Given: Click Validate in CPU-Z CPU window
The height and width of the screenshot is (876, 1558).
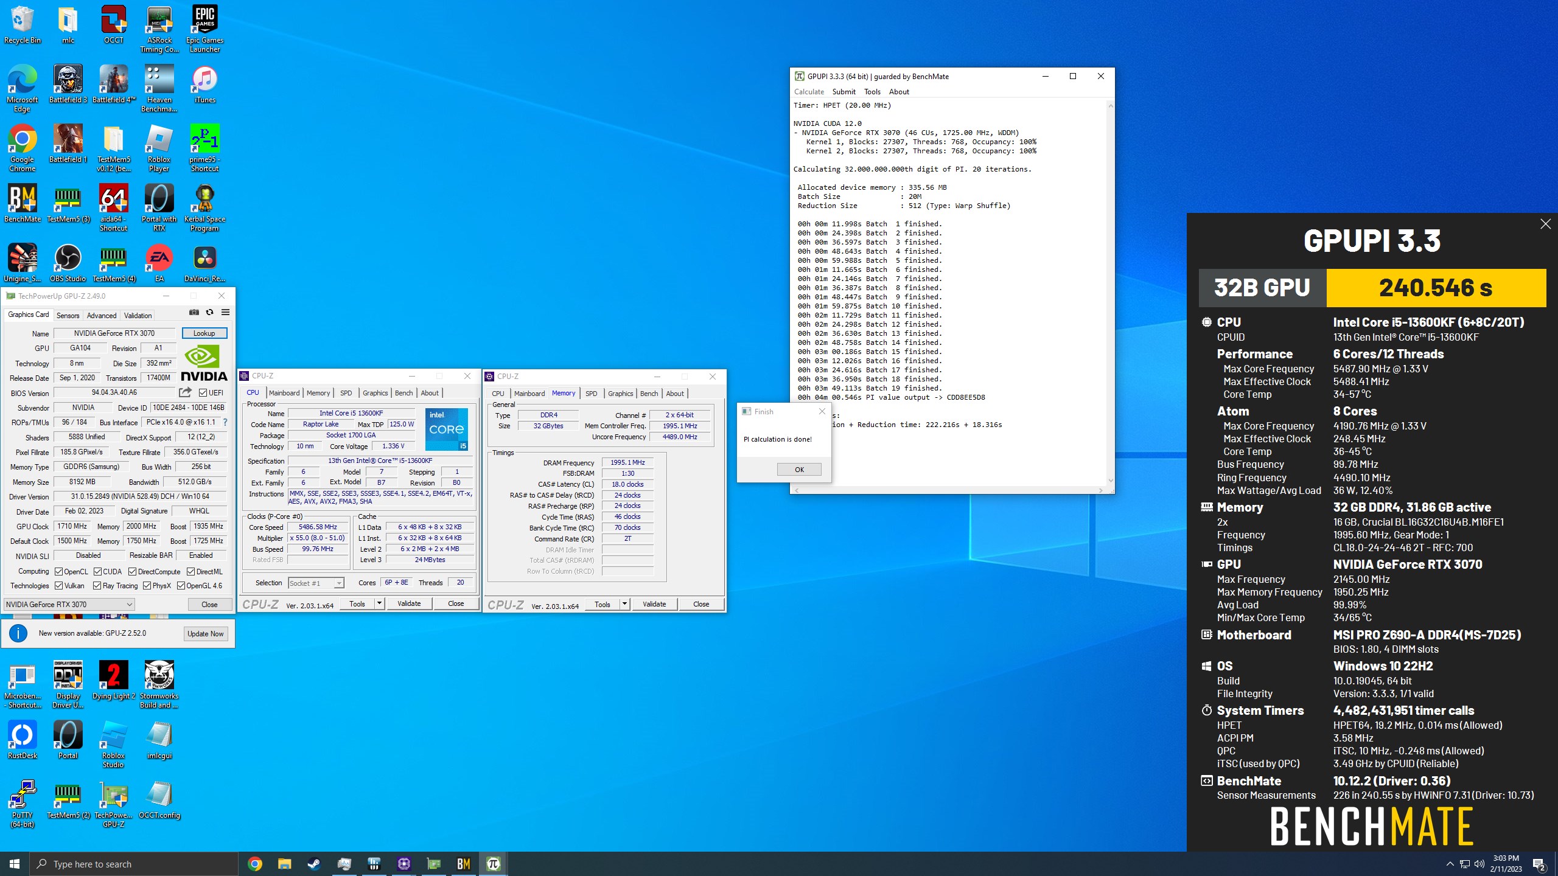Looking at the screenshot, I should (409, 603).
